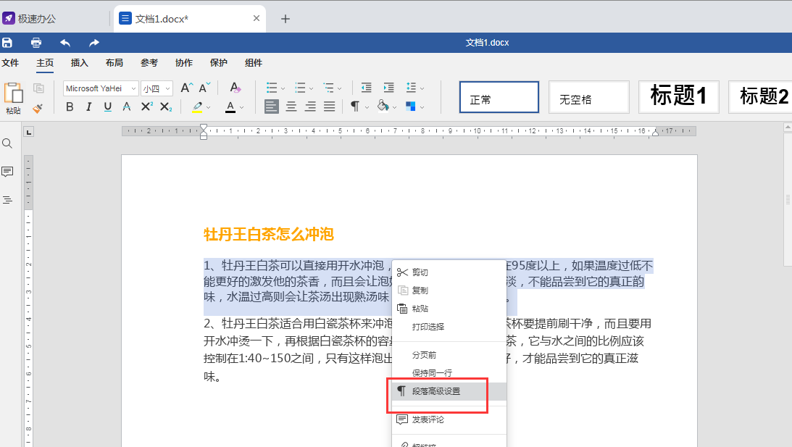Select the format painter brush

pos(38,107)
